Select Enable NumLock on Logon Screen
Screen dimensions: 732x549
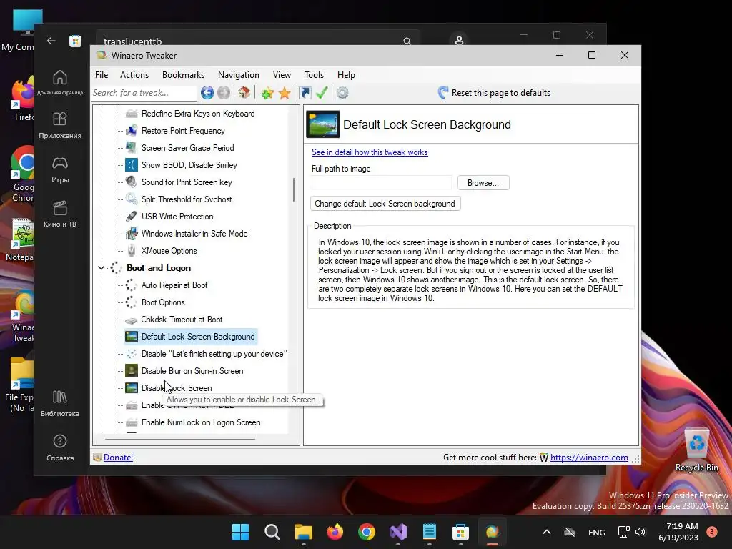pos(201,422)
